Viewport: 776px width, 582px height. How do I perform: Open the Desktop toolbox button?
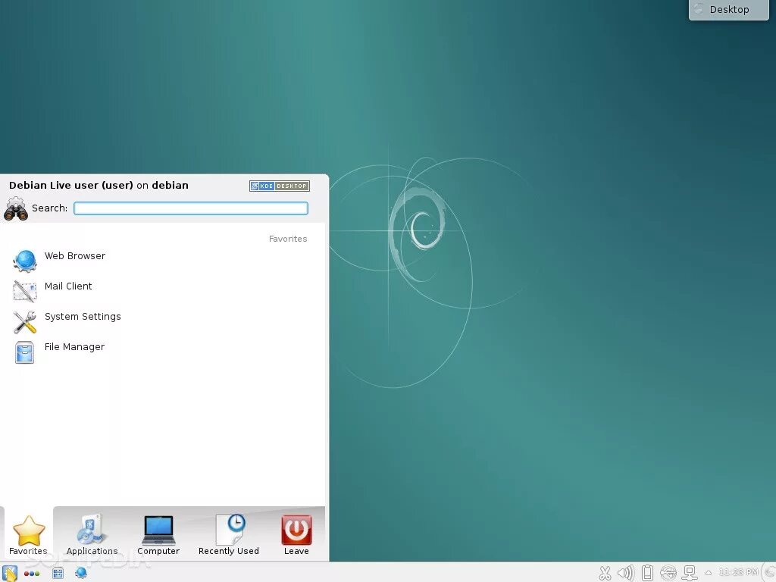point(729,10)
